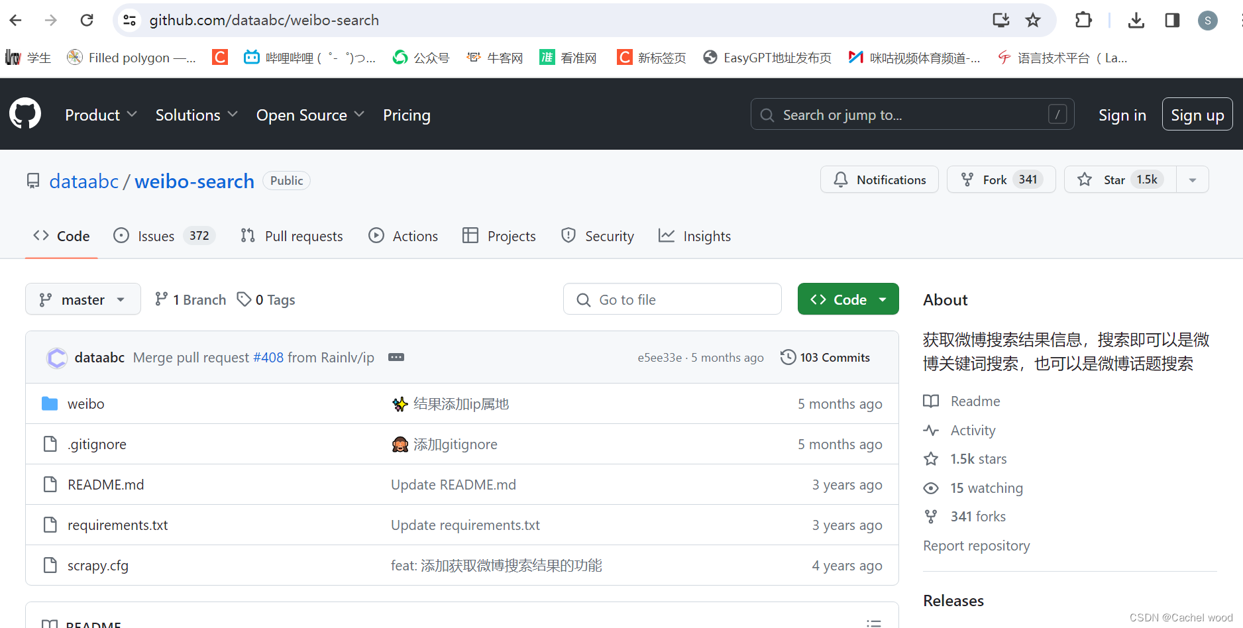
Task: Switch to the Actions tab
Action: pyautogui.click(x=403, y=236)
